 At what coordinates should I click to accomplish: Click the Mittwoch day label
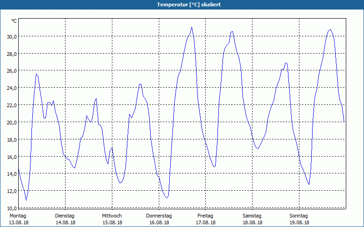point(112,216)
